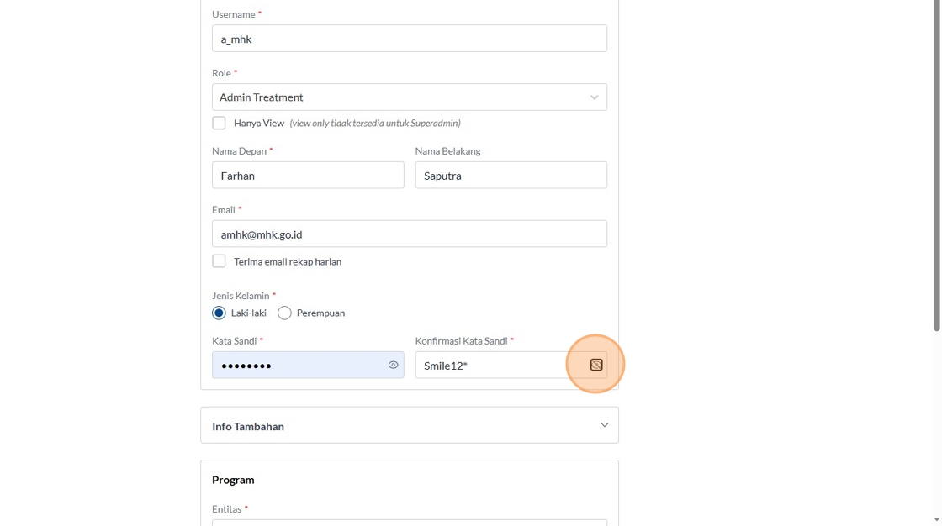
Task: Click the Kata Sandi password field
Action: tap(299, 365)
